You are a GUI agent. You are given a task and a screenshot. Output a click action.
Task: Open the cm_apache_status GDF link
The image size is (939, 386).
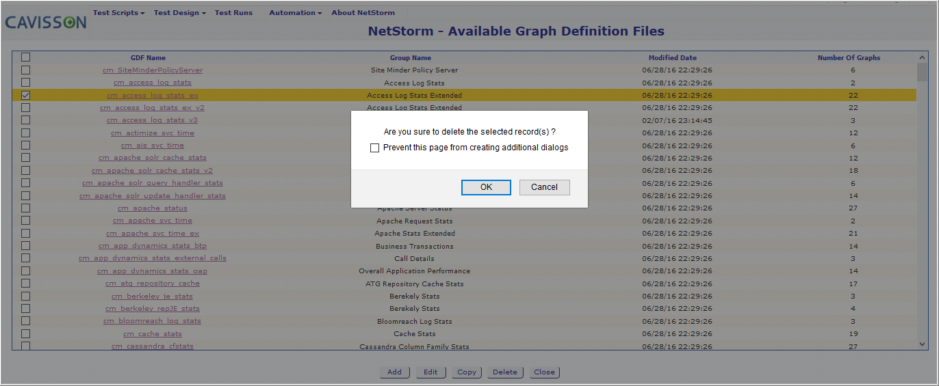click(153, 208)
